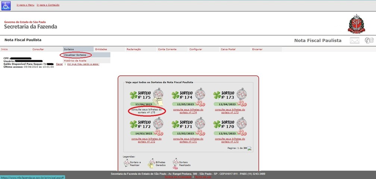Click the Sacar link

(59, 64)
